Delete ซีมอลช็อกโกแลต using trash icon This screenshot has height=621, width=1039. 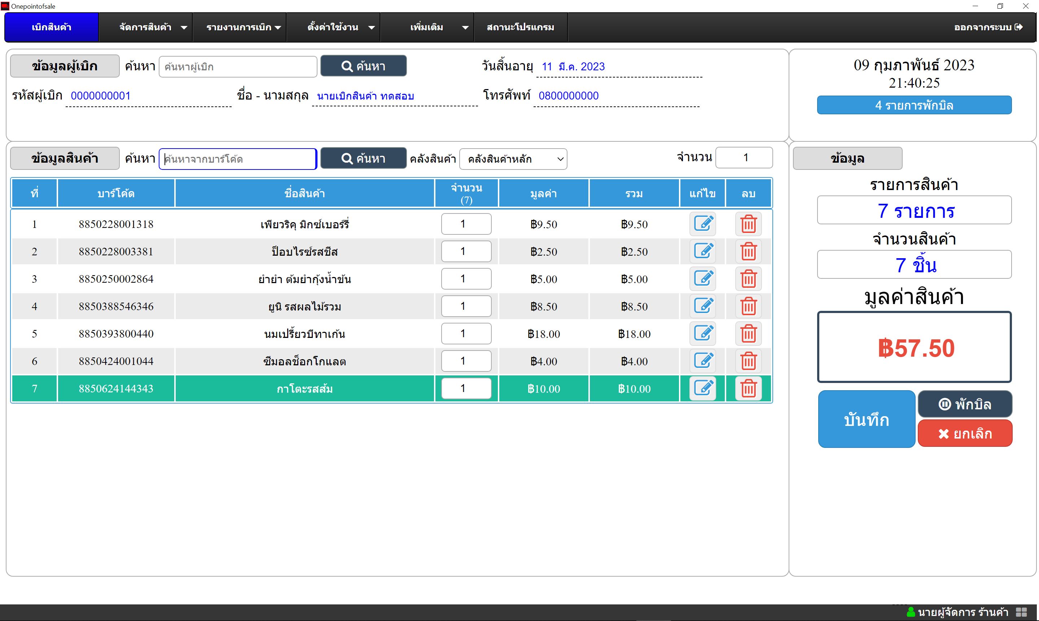pyautogui.click(x=748, y=361)
